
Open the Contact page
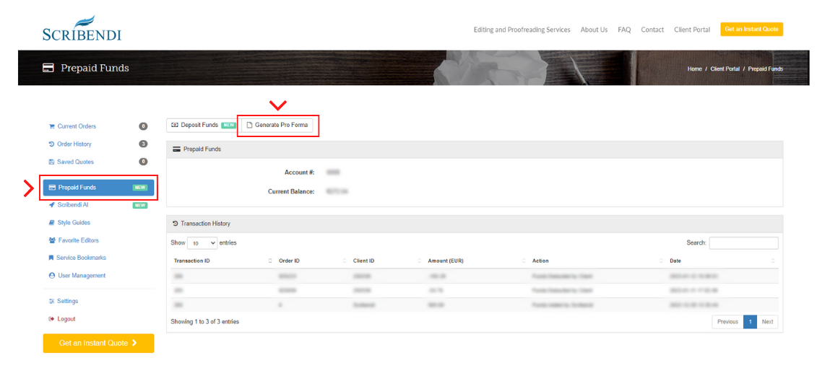pos(652,30)
